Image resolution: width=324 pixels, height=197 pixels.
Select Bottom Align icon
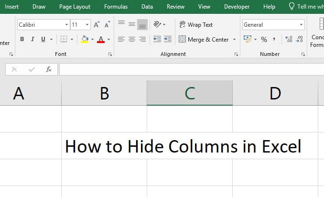coord(142,24)
